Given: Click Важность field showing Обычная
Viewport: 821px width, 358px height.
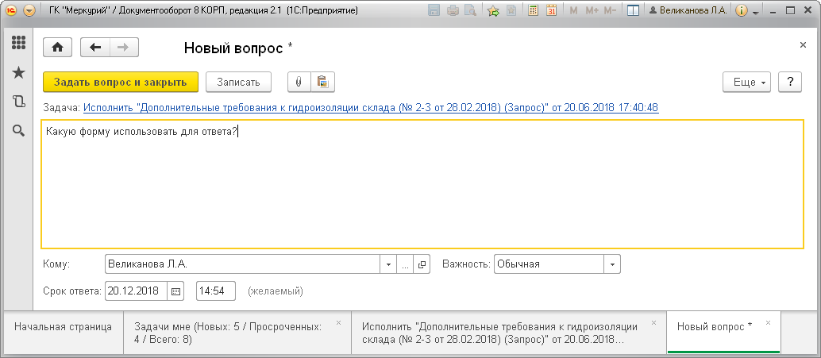Looking at the screenshot, I should (549, 264).
